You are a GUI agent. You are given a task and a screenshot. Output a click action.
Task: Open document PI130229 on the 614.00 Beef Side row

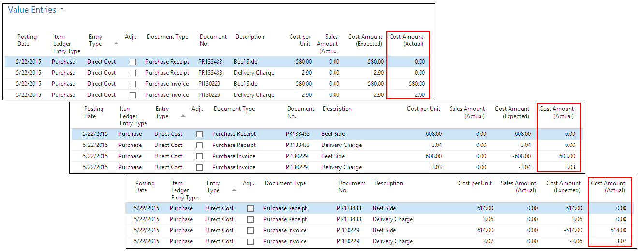pyautogui.click(x=349, y=230)
